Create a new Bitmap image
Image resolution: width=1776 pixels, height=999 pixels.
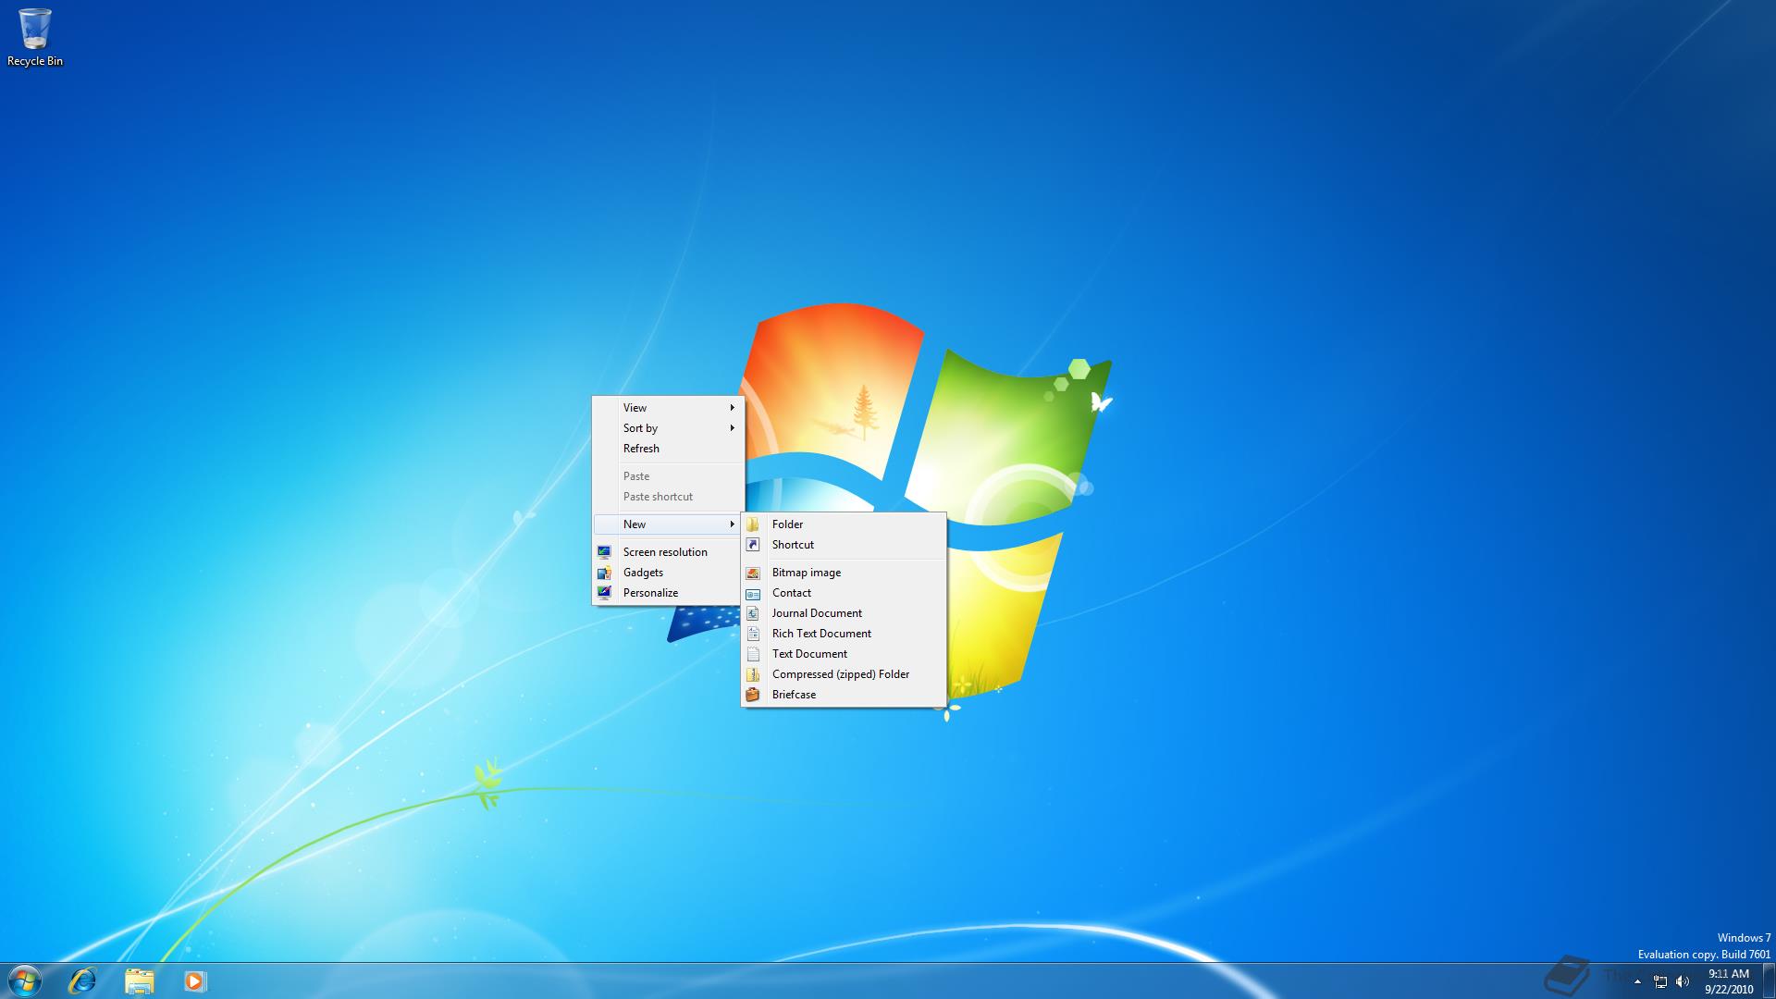tap(844, 573)
